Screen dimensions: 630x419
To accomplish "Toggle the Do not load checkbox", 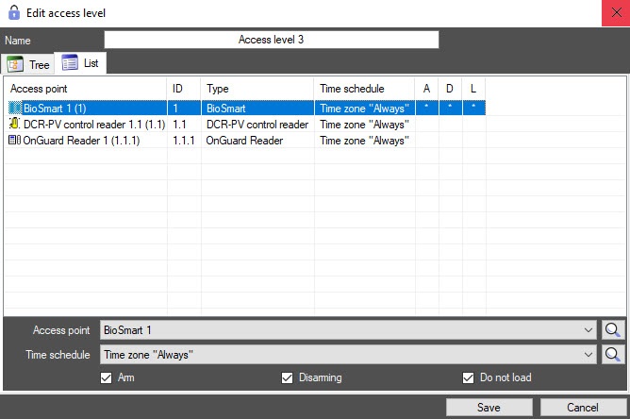I will (x=468, y=377).
